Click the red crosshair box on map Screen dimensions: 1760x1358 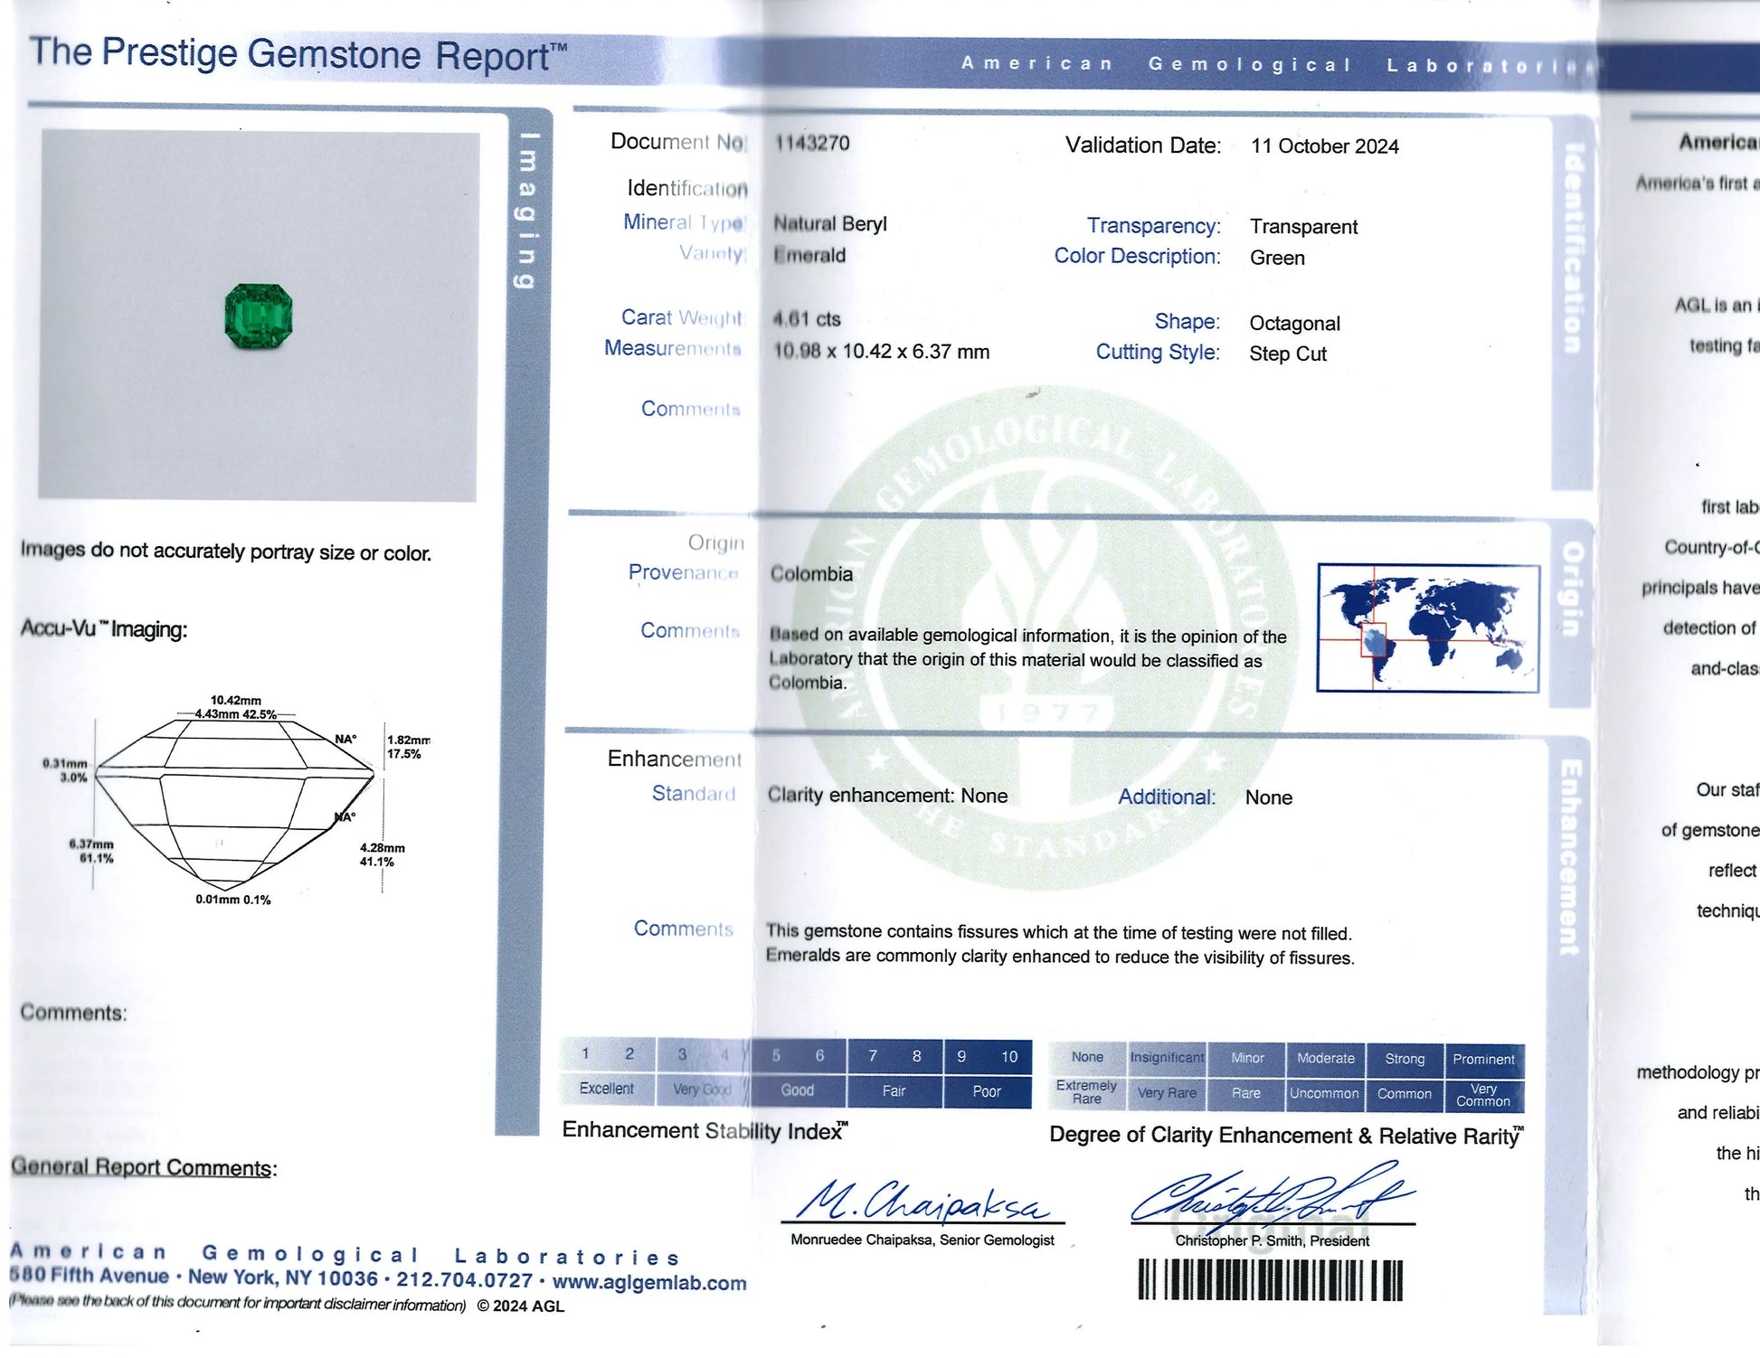click(1373, 639)
